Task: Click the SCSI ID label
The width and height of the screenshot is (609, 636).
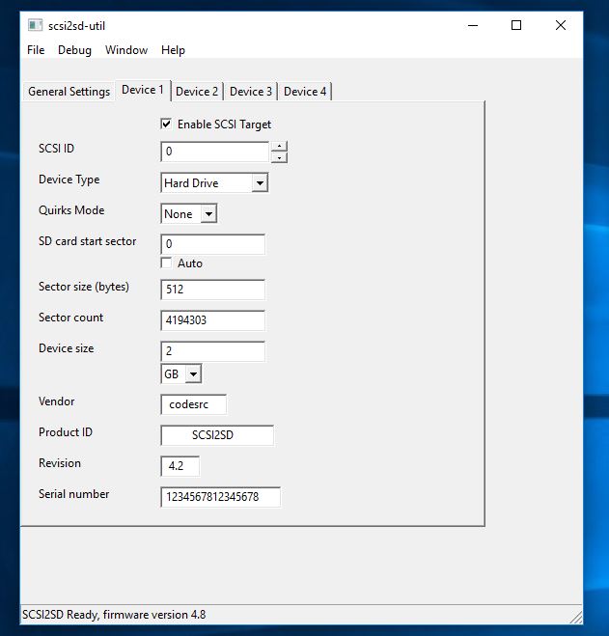Action: [56, 149]
